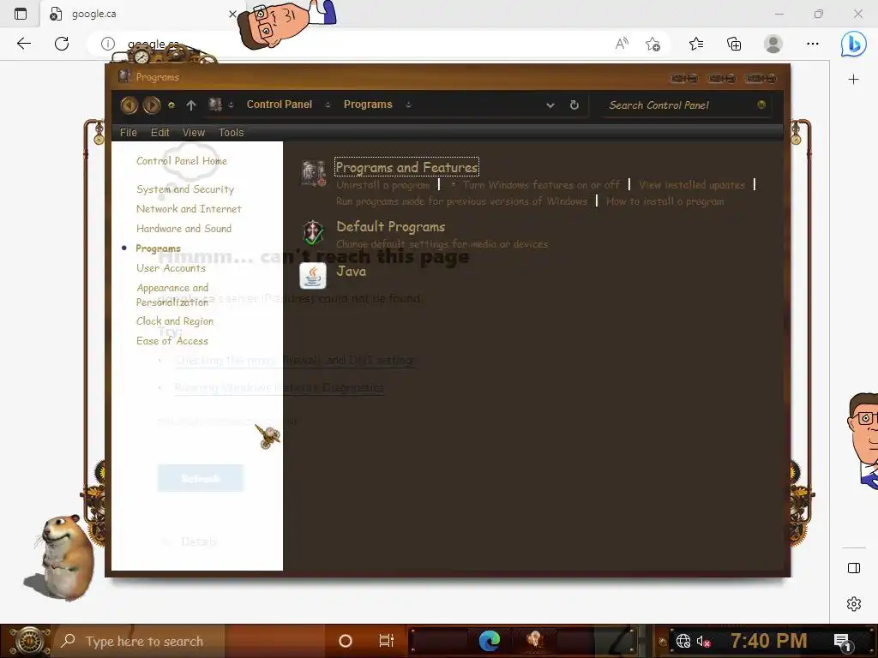Viewport: 878px width, 658px height.
Task: Expand the Programs breadcrumb arrow
Action: 408,105
